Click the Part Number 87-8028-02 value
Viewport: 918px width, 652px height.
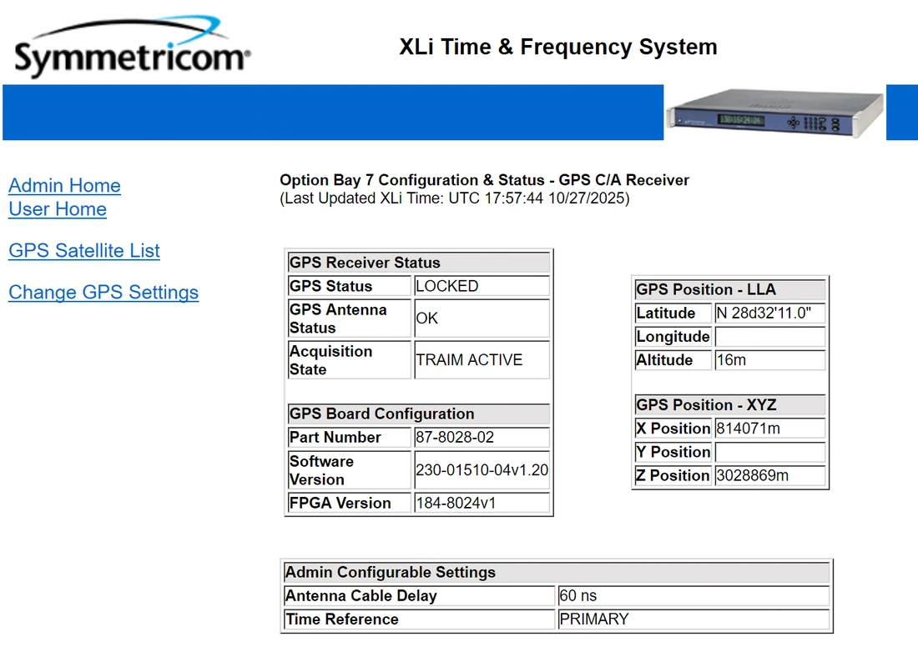pos(482,438)
